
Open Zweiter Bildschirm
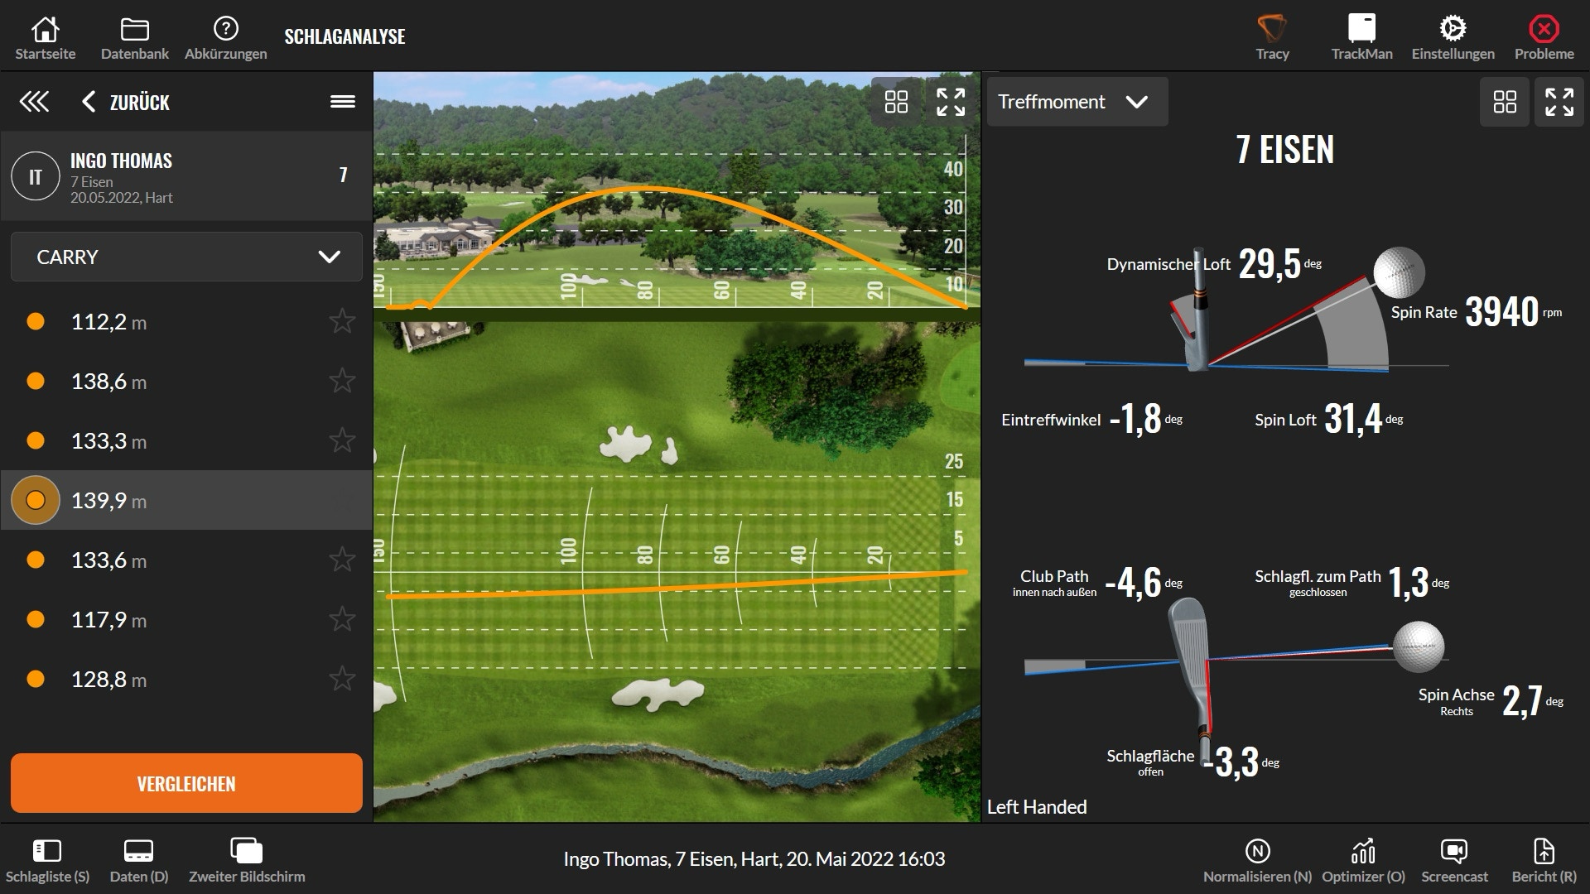click(x=247, y=861)
